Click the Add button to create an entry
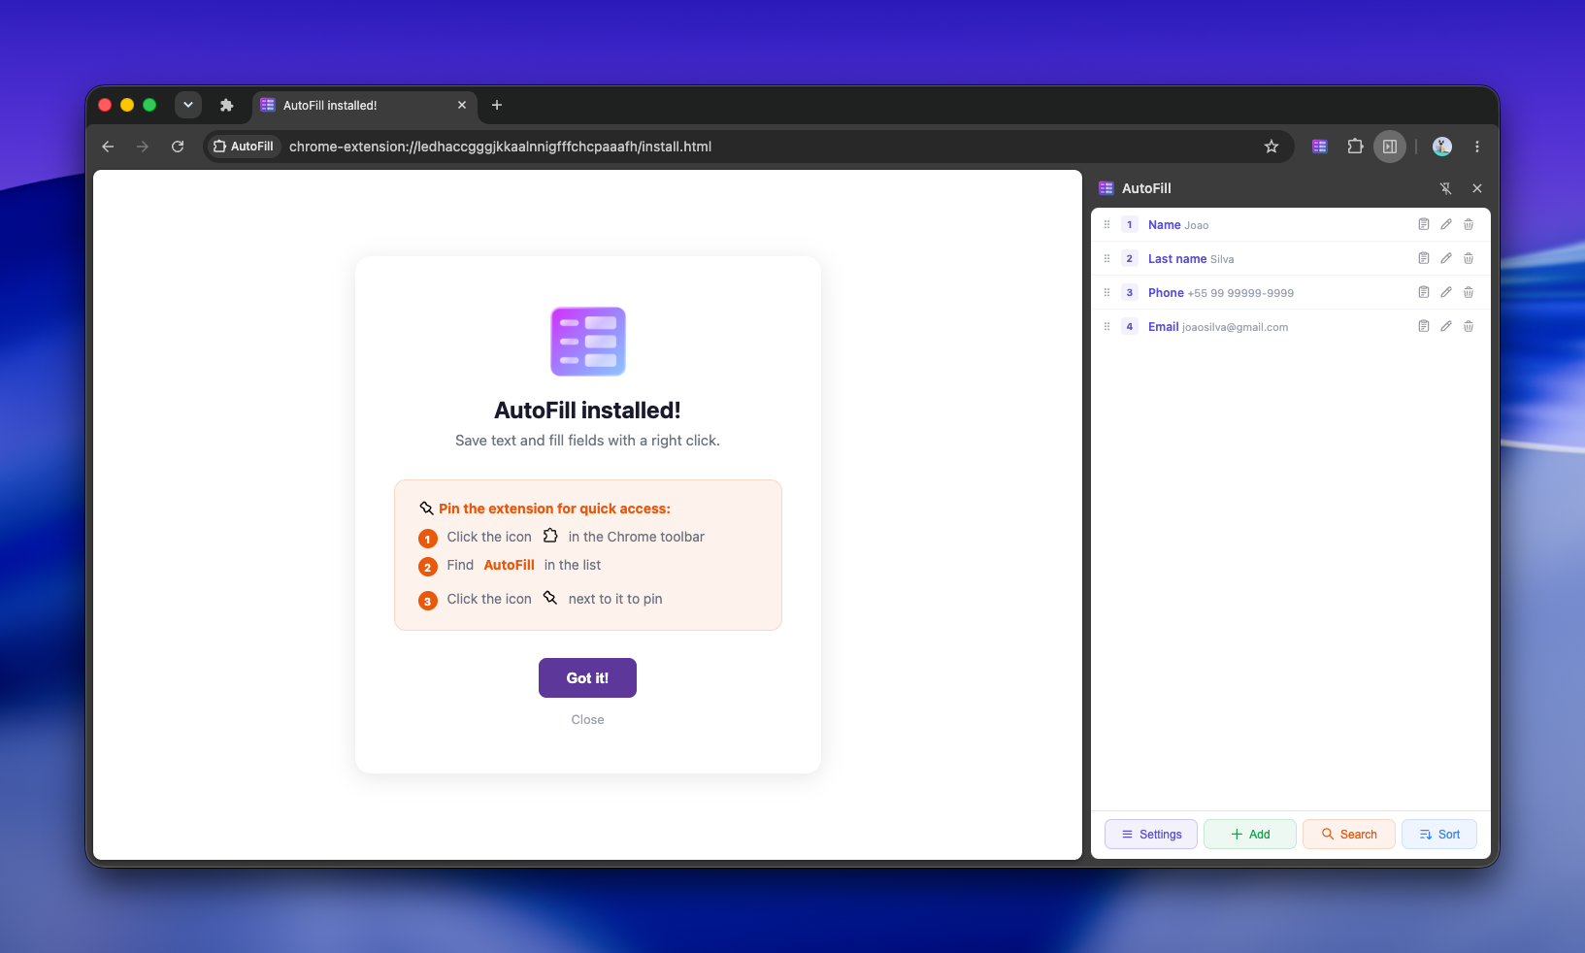The height and width of the screenshot is (953, 1585). 1250,835
